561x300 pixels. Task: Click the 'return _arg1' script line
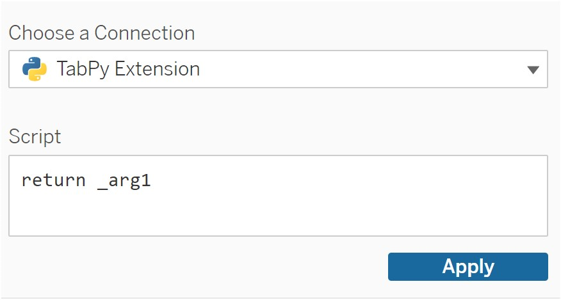click(86, 180)
